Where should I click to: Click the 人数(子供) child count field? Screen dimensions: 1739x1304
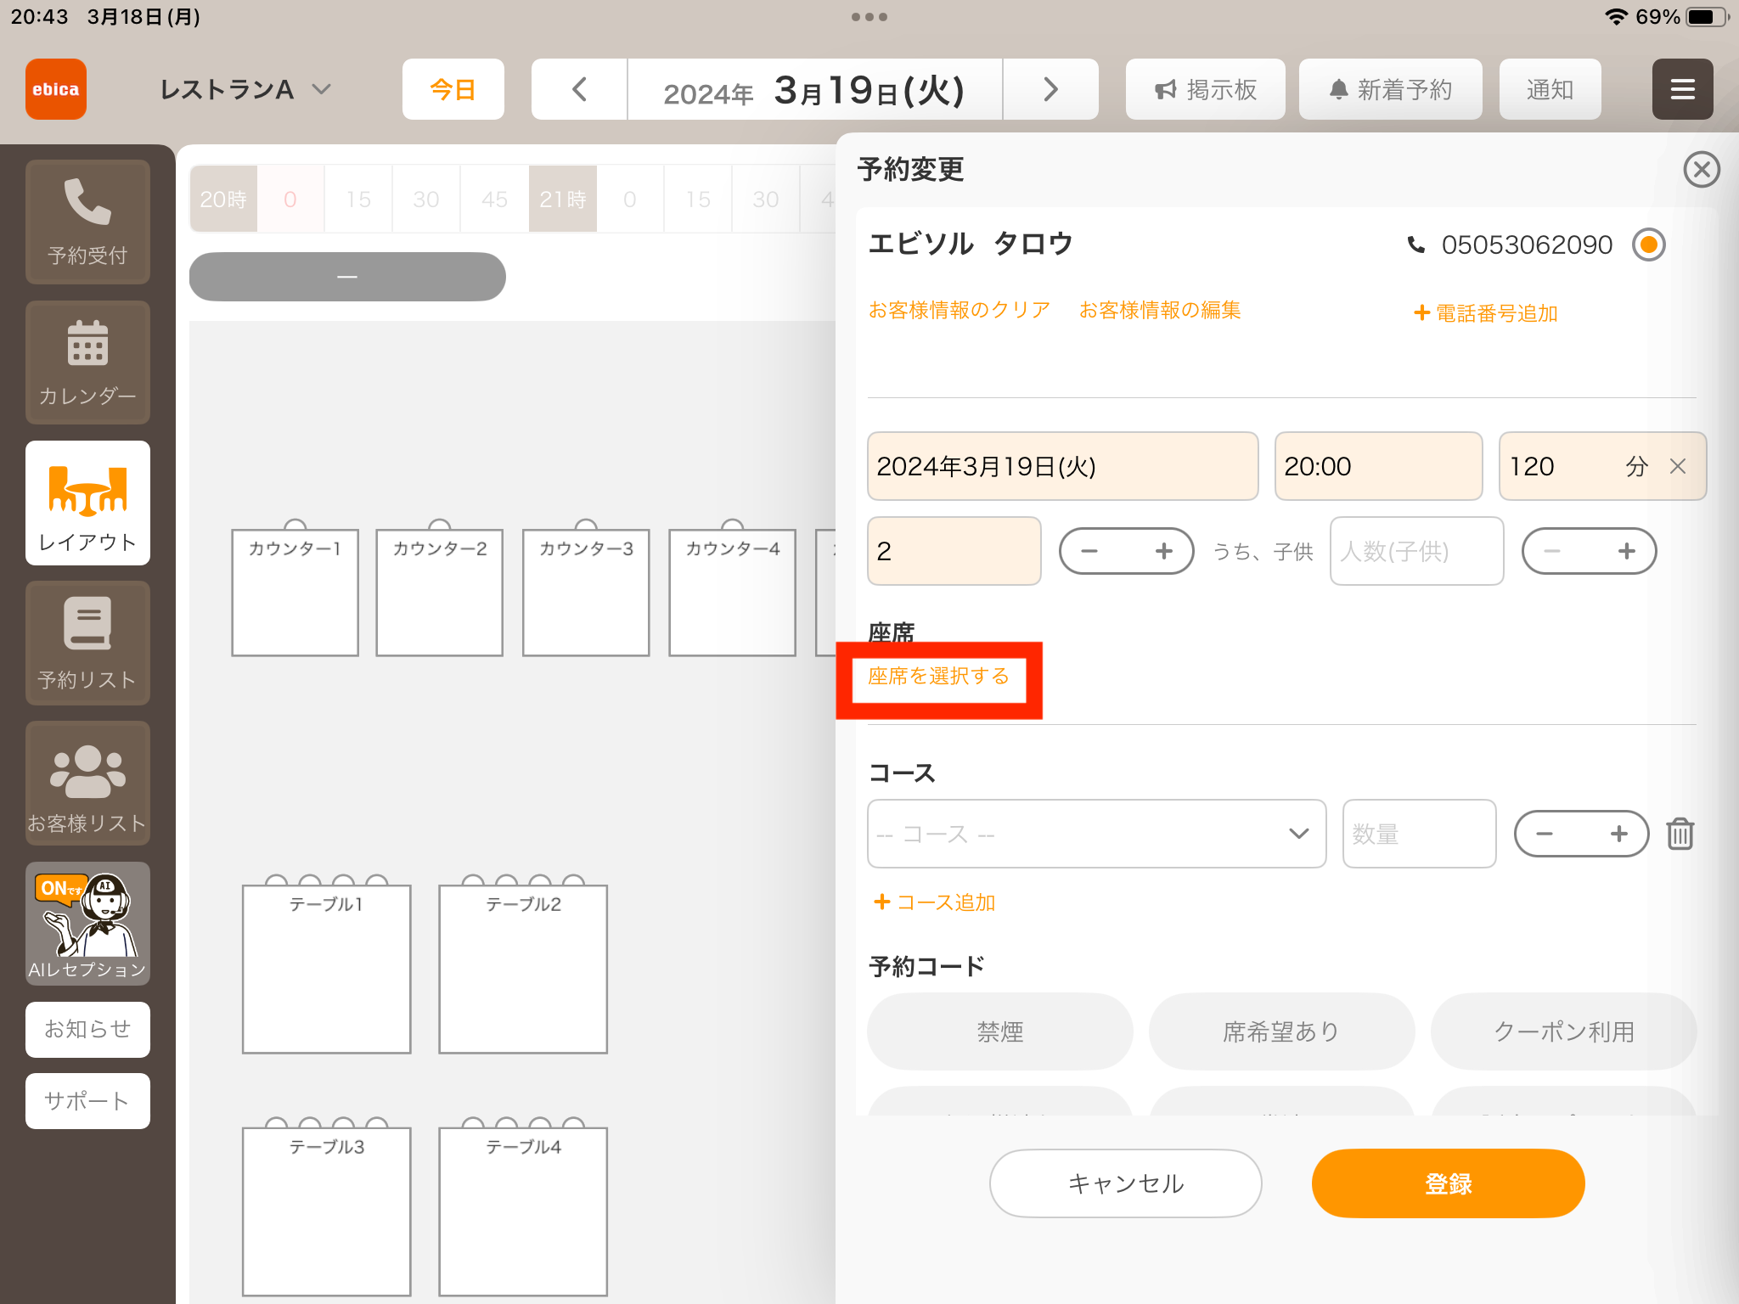(x=1417, y=551)
